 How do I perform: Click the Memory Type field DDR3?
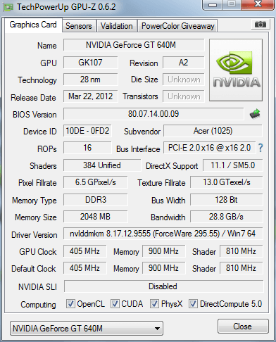tap(96, 200)
